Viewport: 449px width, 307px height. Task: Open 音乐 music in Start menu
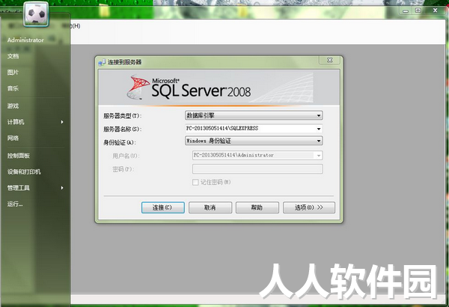[x=13, y=88]
